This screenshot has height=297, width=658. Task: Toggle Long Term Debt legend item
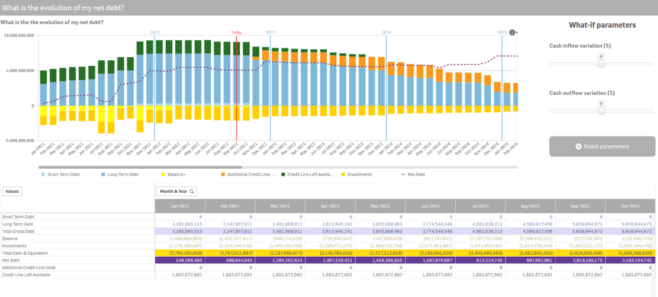pos(122,174)
